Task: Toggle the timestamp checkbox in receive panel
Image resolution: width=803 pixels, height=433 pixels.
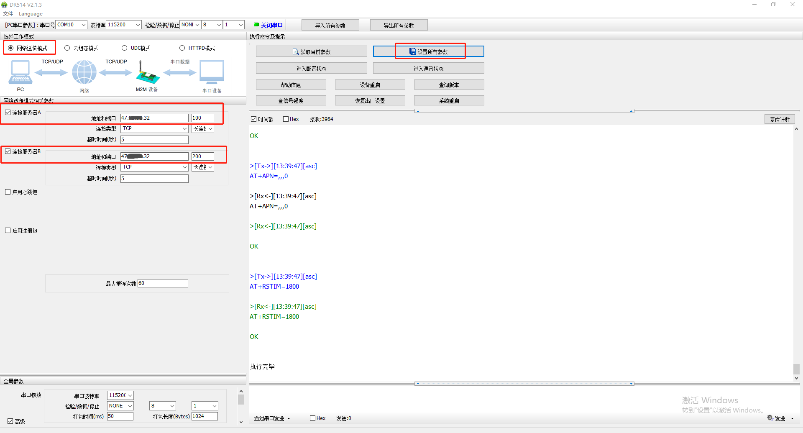Action: click(253, 119)
